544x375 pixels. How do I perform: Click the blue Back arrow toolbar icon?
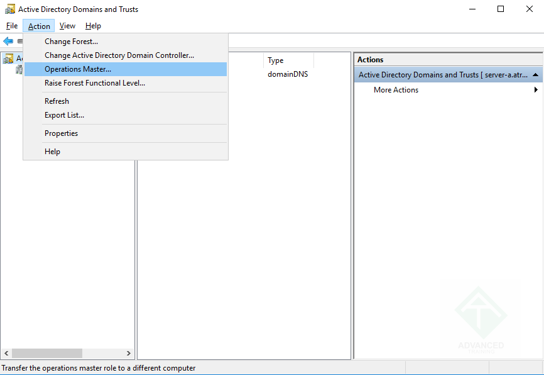[x=8, y=42]
